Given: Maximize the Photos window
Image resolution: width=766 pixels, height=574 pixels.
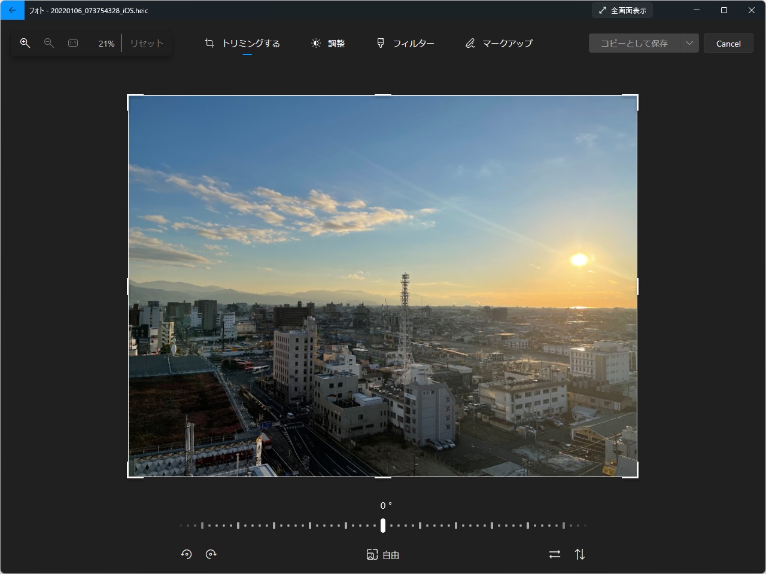Looking at the screenshot, I should 724,10.
